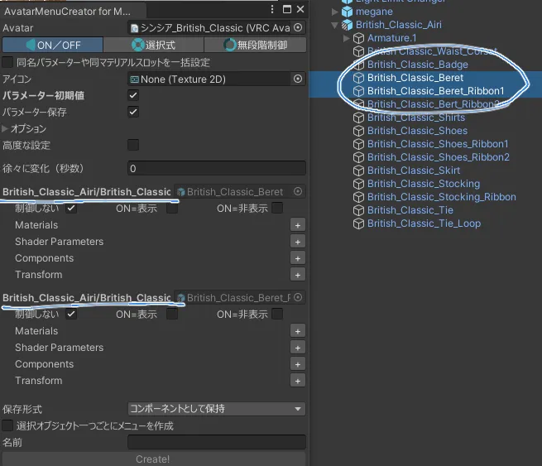Click the cube icon beside British_Classic_Badge
Viewport: 542px width, 466px height.
click(359, 65)
